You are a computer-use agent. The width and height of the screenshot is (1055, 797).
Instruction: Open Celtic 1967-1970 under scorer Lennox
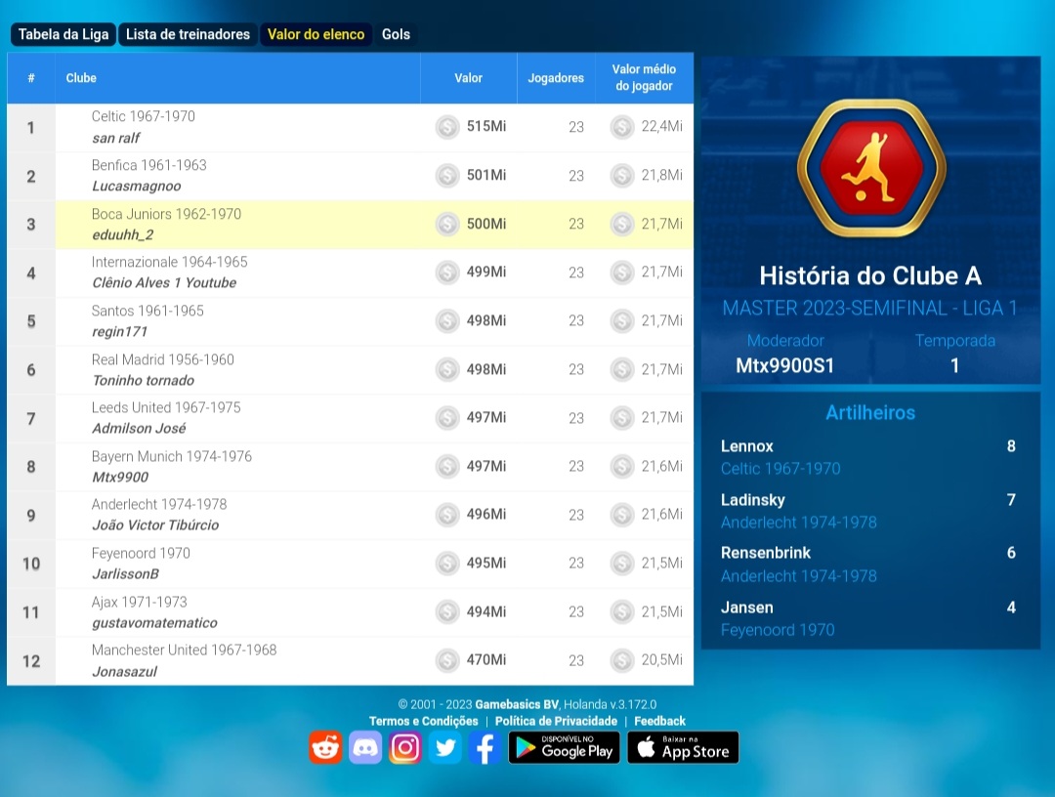pos(780,469)
